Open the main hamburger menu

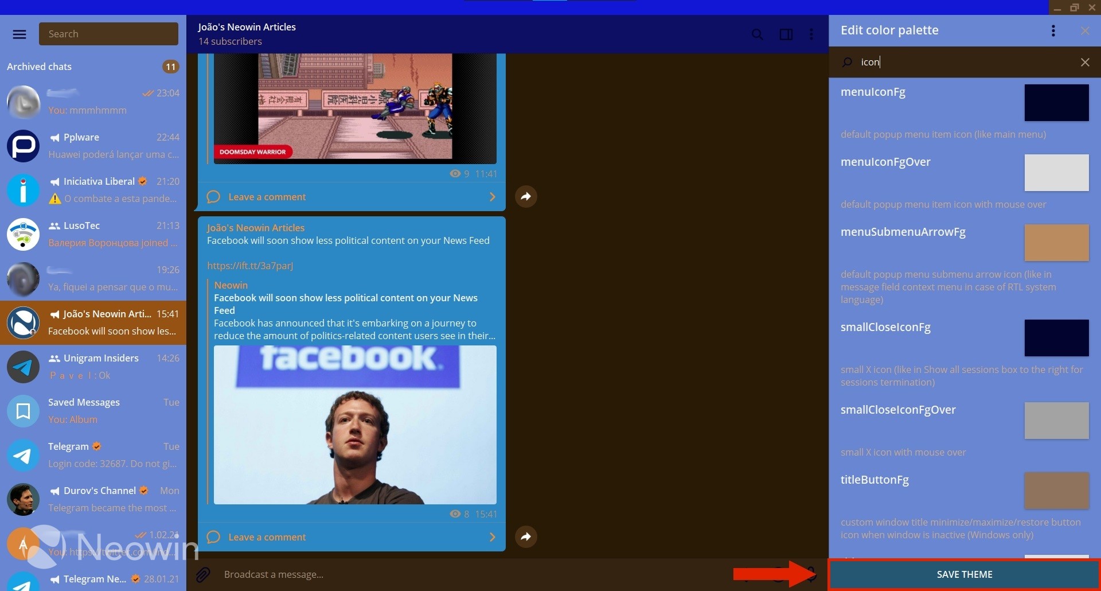pyautogui.click(x=19, y=34)
